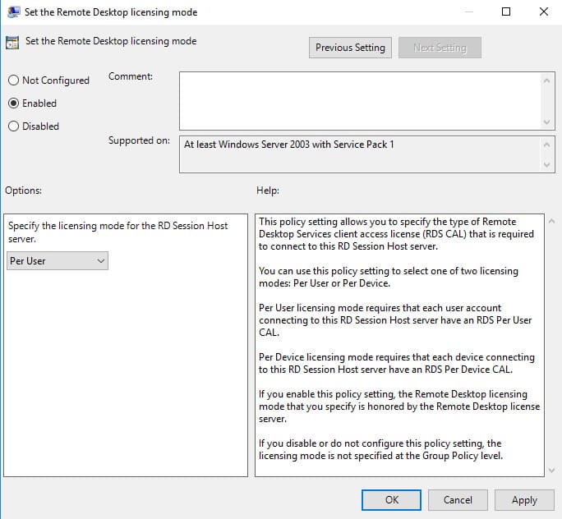
Task: Click the Previous Setting button
Action: [350, 48]
